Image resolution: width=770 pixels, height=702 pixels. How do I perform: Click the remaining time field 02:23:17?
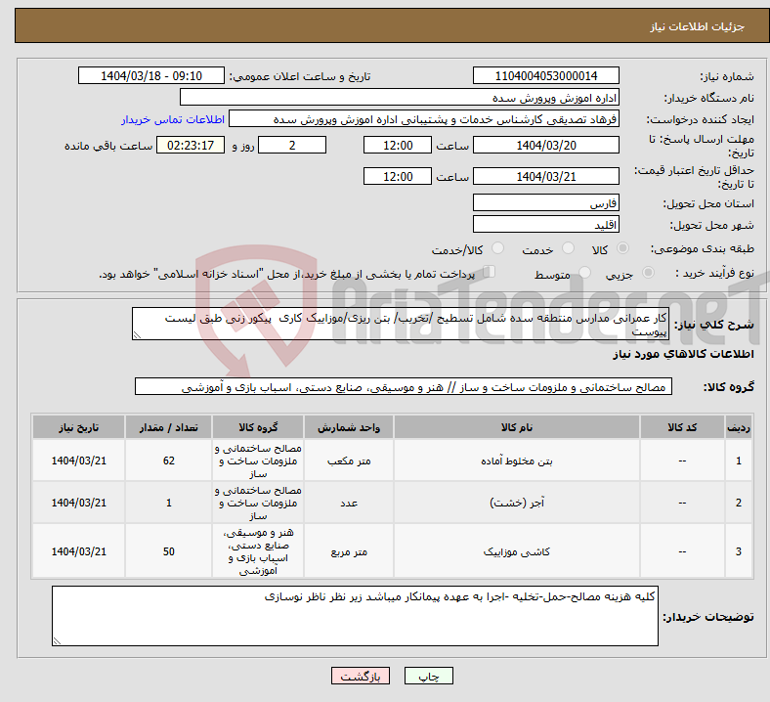click(x=191, y=145)
